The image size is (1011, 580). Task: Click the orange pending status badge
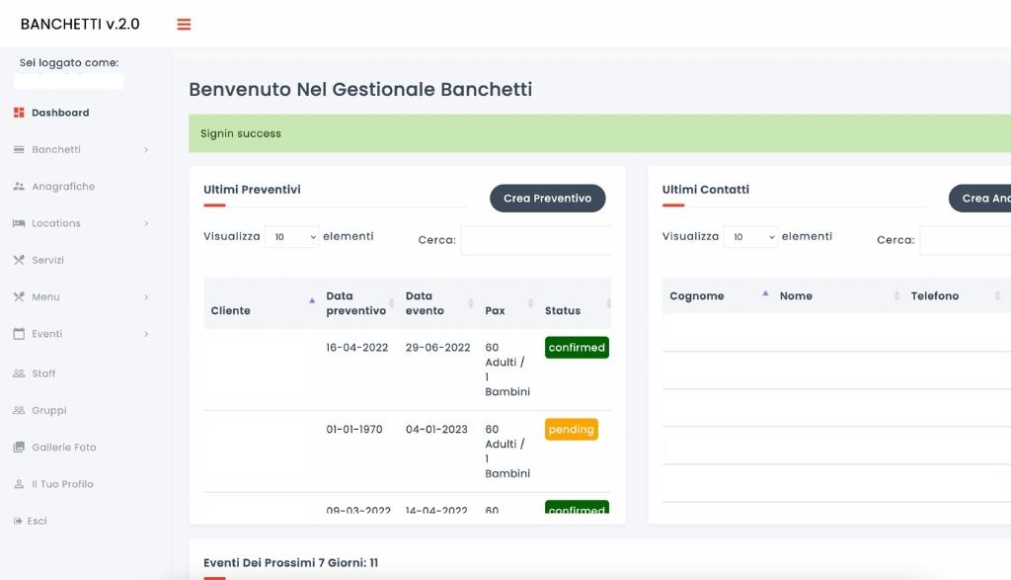[572, 430]
